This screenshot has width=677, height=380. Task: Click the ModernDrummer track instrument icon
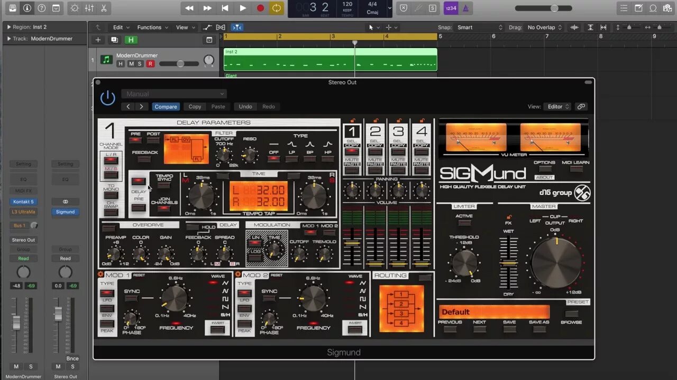(x=106, y=60)
